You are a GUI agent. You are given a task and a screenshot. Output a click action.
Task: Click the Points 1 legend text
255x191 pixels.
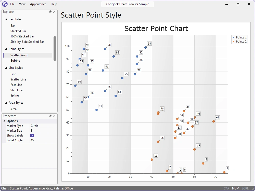pyautogui.click(x=241, y=37)
